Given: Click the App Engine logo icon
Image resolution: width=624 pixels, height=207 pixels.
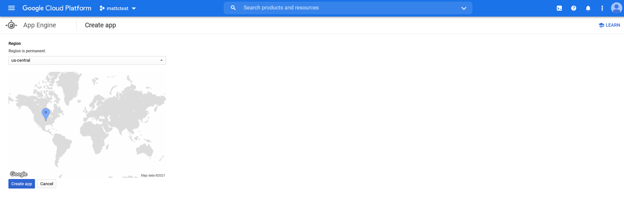Looking at the screenshot, I should pyautogui.click(x=11, y=25).
